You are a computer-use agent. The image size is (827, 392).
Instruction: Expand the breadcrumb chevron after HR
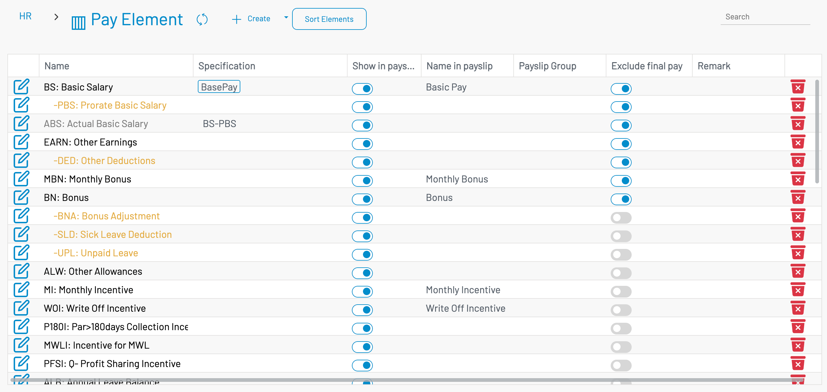click(56, 17)
